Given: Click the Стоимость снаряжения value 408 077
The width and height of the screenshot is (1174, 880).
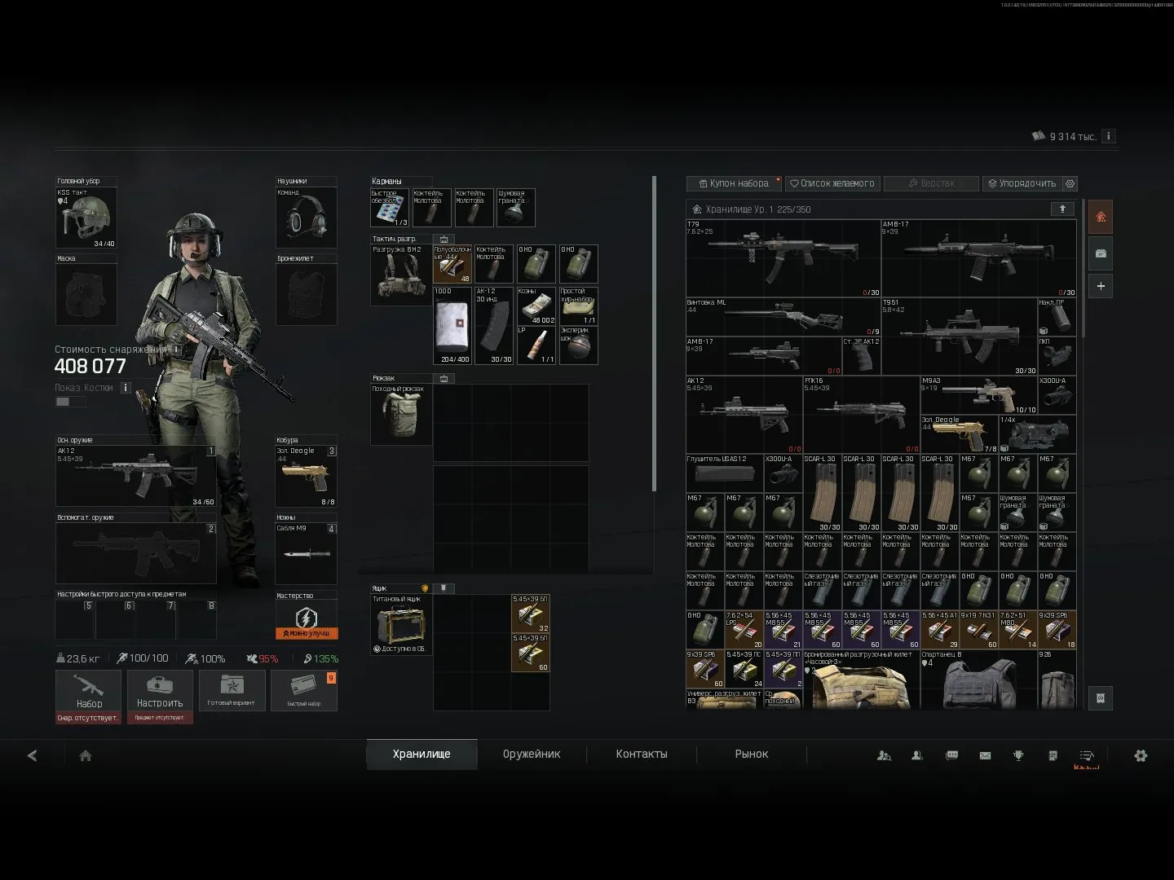Looking at the screenshot, I should point(90,367).
